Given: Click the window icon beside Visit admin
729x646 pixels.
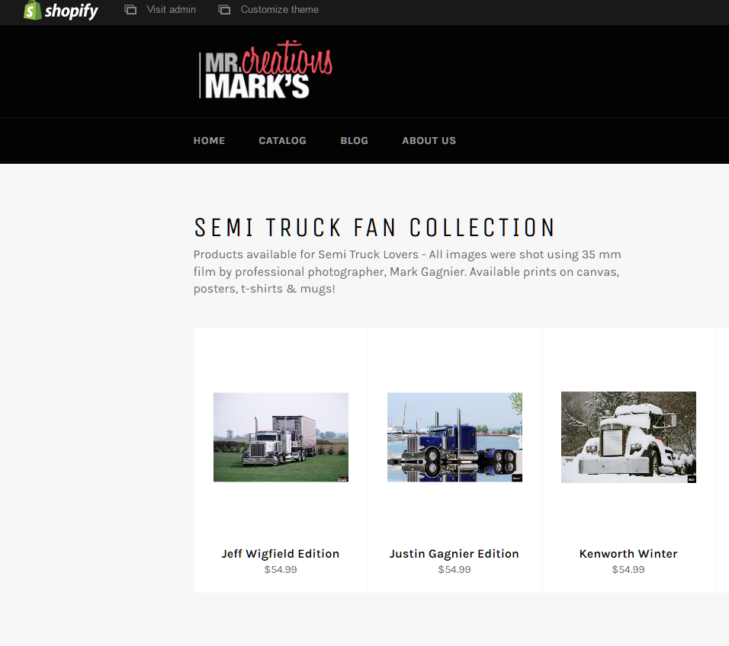Looking at the screenshot, I should tap(130, 9).
